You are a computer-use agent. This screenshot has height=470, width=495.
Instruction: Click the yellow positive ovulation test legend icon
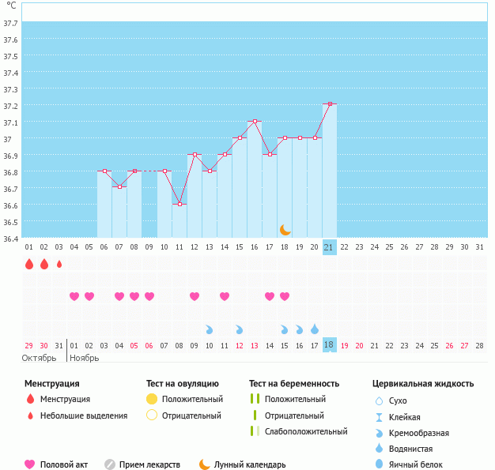(152, 399)
